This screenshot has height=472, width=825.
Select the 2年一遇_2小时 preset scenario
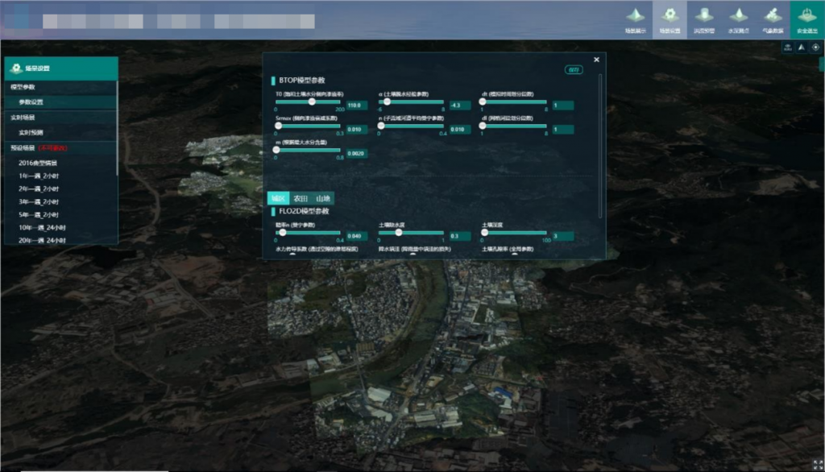pyautogui.click(x=39, y=189)
